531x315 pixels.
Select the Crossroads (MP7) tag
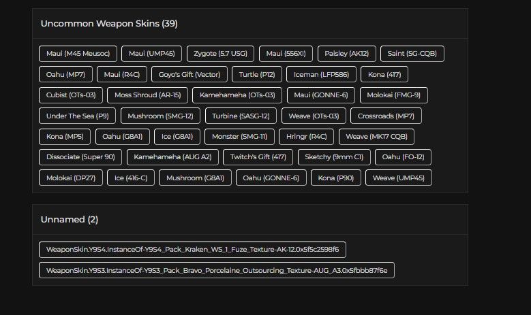pyautogui.click(x=386, y=116)
